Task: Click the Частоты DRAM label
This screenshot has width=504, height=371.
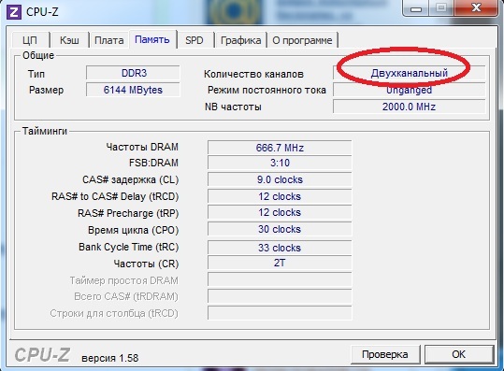Action: tap(142, 147)
